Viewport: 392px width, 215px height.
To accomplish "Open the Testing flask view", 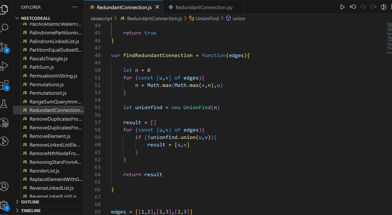I will click(x=4, y=104).
